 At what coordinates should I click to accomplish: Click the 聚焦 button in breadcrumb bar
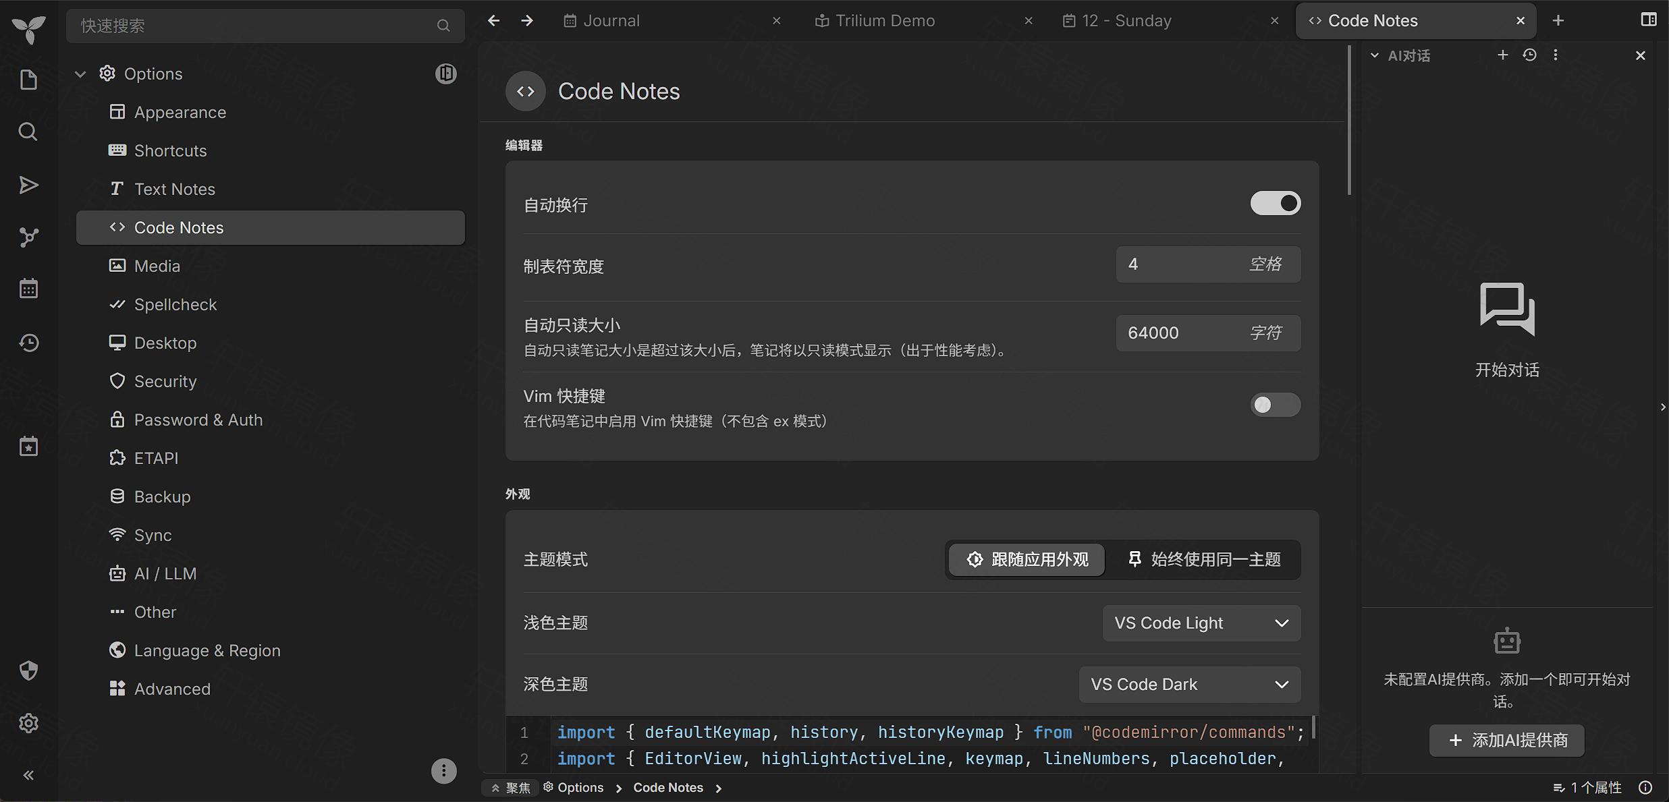pyautogui.click(x=511, y=788)
